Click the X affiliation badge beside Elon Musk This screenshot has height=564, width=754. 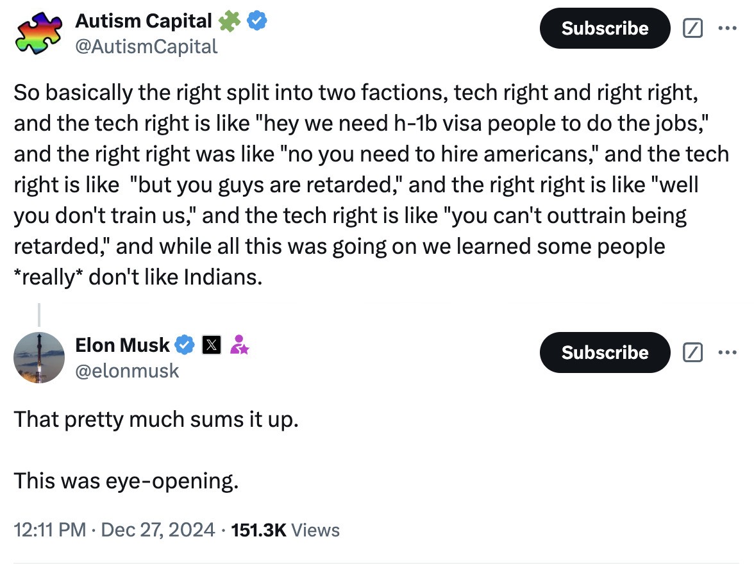[x=211, y=345]
